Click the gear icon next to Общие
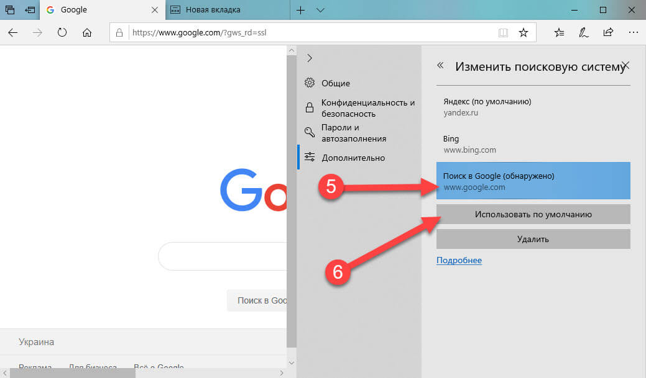 310,83
